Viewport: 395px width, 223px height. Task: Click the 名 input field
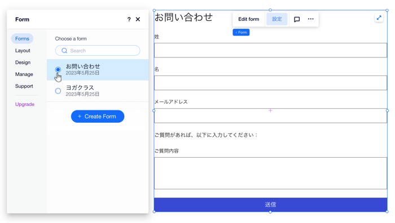coord(270,83)
